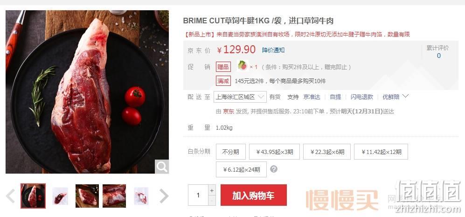The image size is (465, 217).
Task: Open the 京准达 delivery service link
Action: (x=312, y=97)
